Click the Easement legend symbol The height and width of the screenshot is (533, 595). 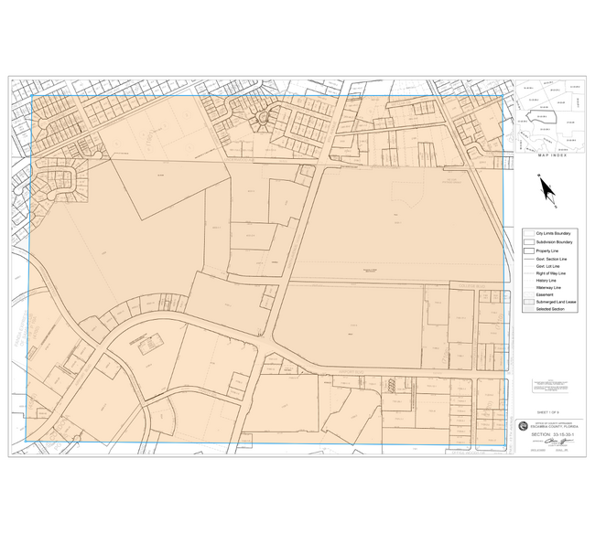point(527,293)
